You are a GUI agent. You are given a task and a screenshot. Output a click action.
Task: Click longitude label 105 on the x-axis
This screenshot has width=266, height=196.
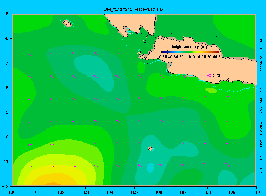click(x=134, y=192)
